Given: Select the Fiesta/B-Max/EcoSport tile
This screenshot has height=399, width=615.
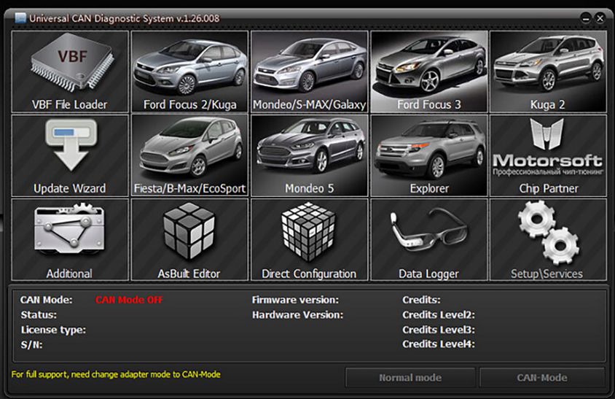Looking at the screenshot, I should coord(190,155).
